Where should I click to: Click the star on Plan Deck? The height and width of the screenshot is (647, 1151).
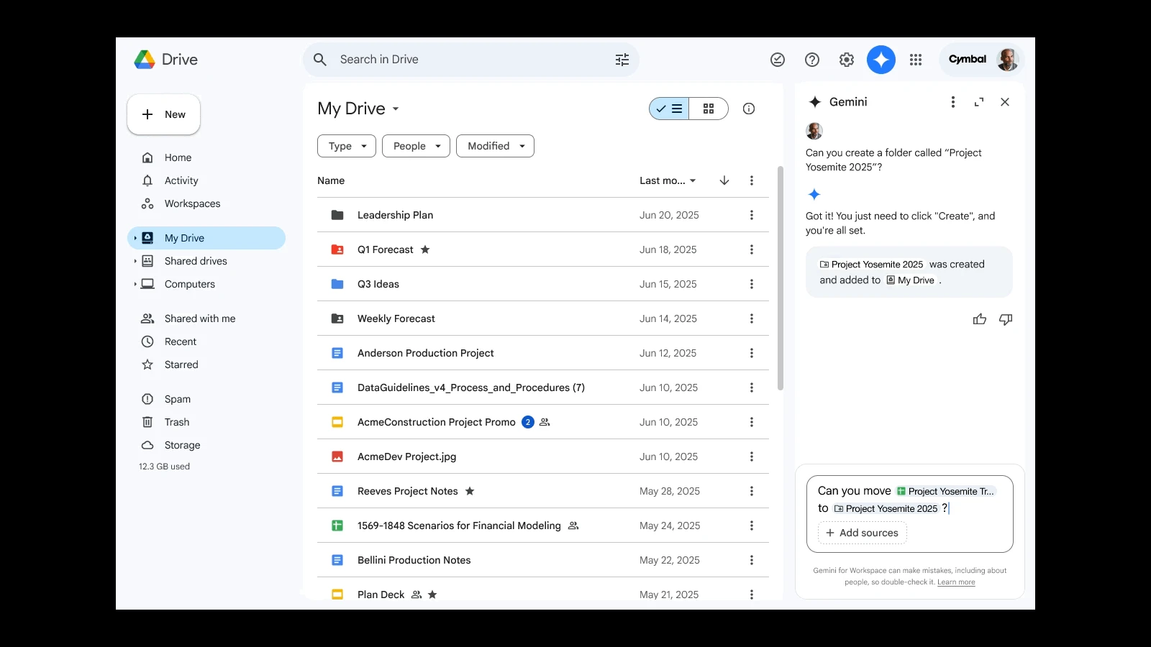[x=432, y=595]
